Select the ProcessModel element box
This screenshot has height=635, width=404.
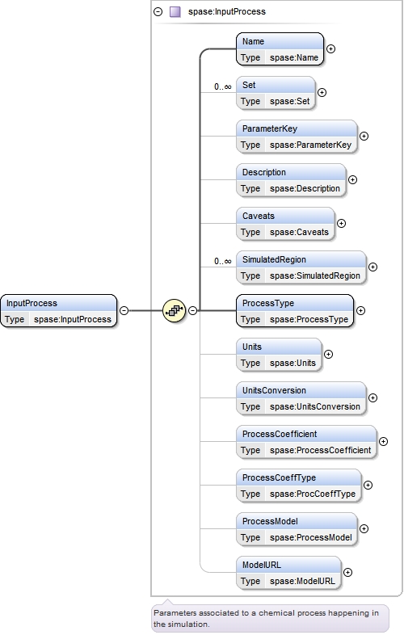pyautogui.click(x=297, y=529)
